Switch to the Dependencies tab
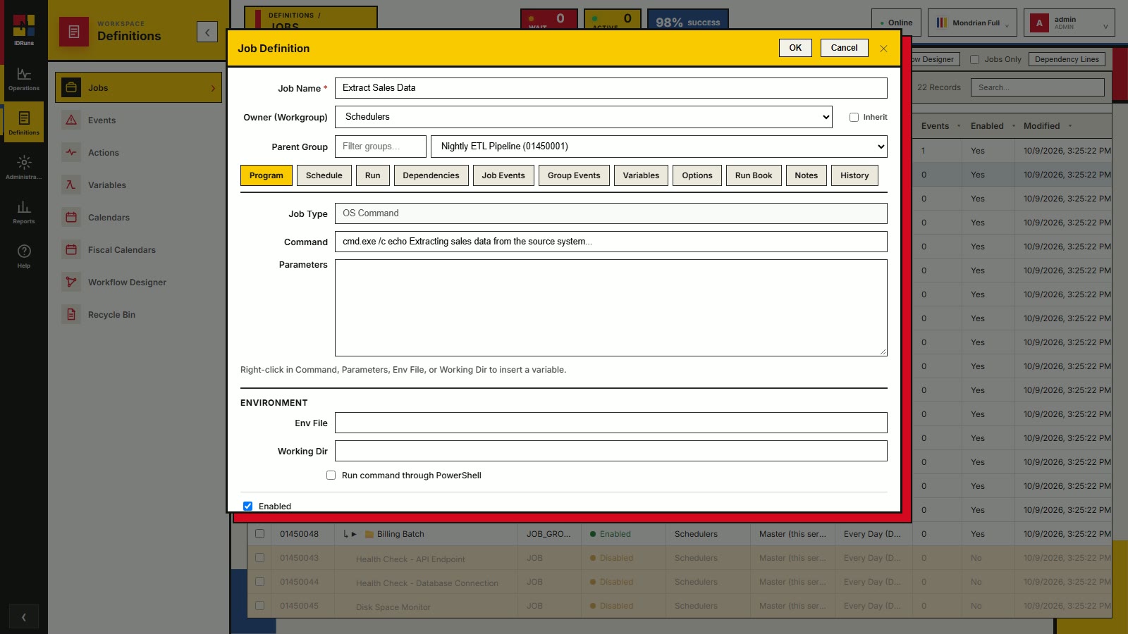The image size is (1128, 634). click(431, 175)
